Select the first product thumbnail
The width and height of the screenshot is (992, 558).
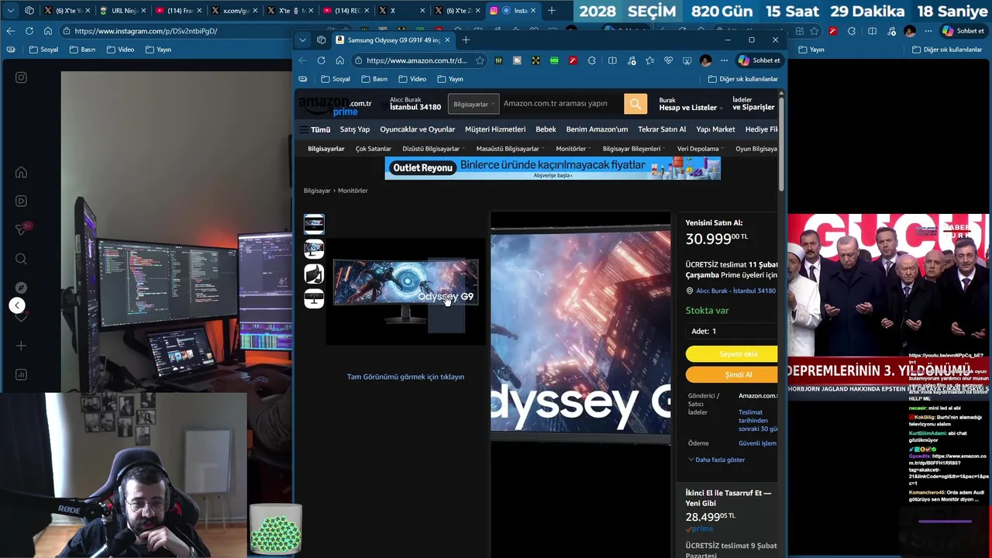click(314, 224)
